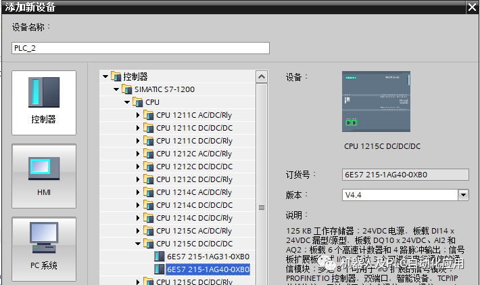Click the 设备名称 field containing PLC_2

141,48
